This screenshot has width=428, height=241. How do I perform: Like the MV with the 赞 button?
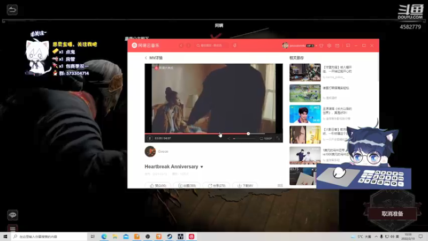point(158,185)
